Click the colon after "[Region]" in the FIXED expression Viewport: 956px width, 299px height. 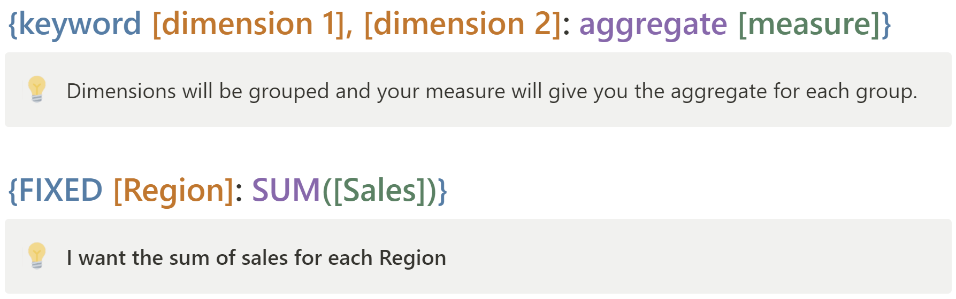click(239, 193)
